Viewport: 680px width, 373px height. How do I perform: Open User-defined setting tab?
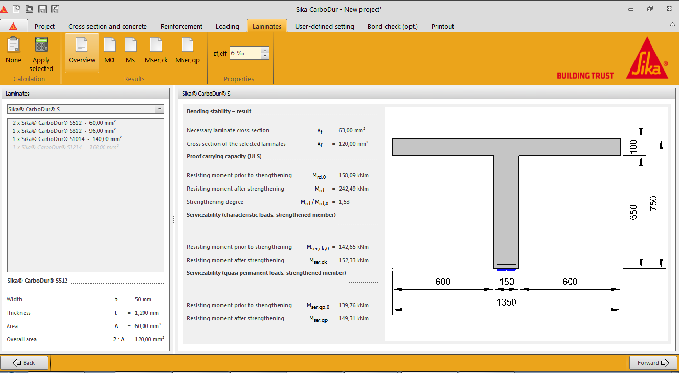pos(325,26)
